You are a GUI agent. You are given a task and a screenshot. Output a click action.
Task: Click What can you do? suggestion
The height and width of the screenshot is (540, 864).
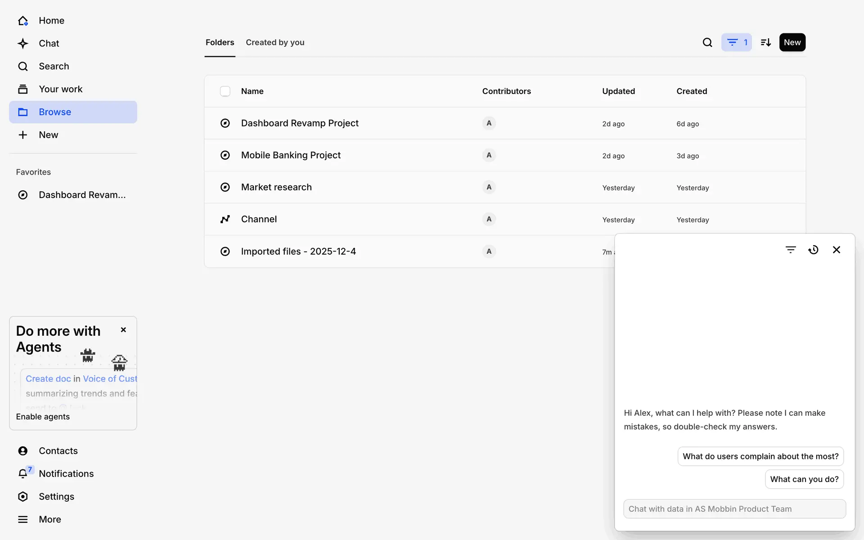(804, 479)
